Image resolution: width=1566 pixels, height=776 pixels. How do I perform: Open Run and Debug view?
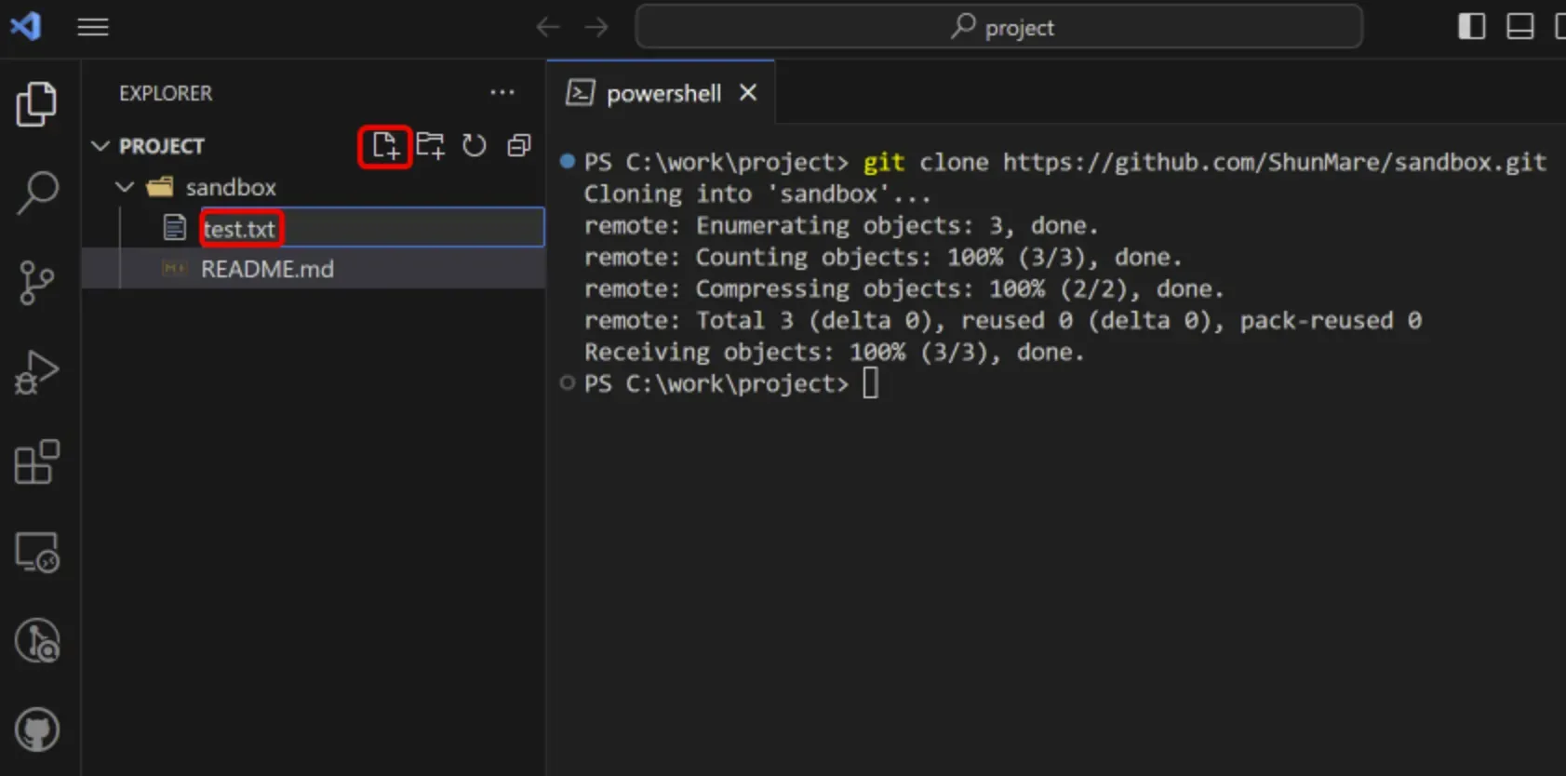(36, 372)
